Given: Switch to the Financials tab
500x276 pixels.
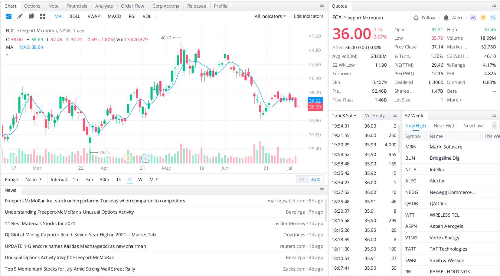Looking at the screenshot, I should [x=77, y=6].
